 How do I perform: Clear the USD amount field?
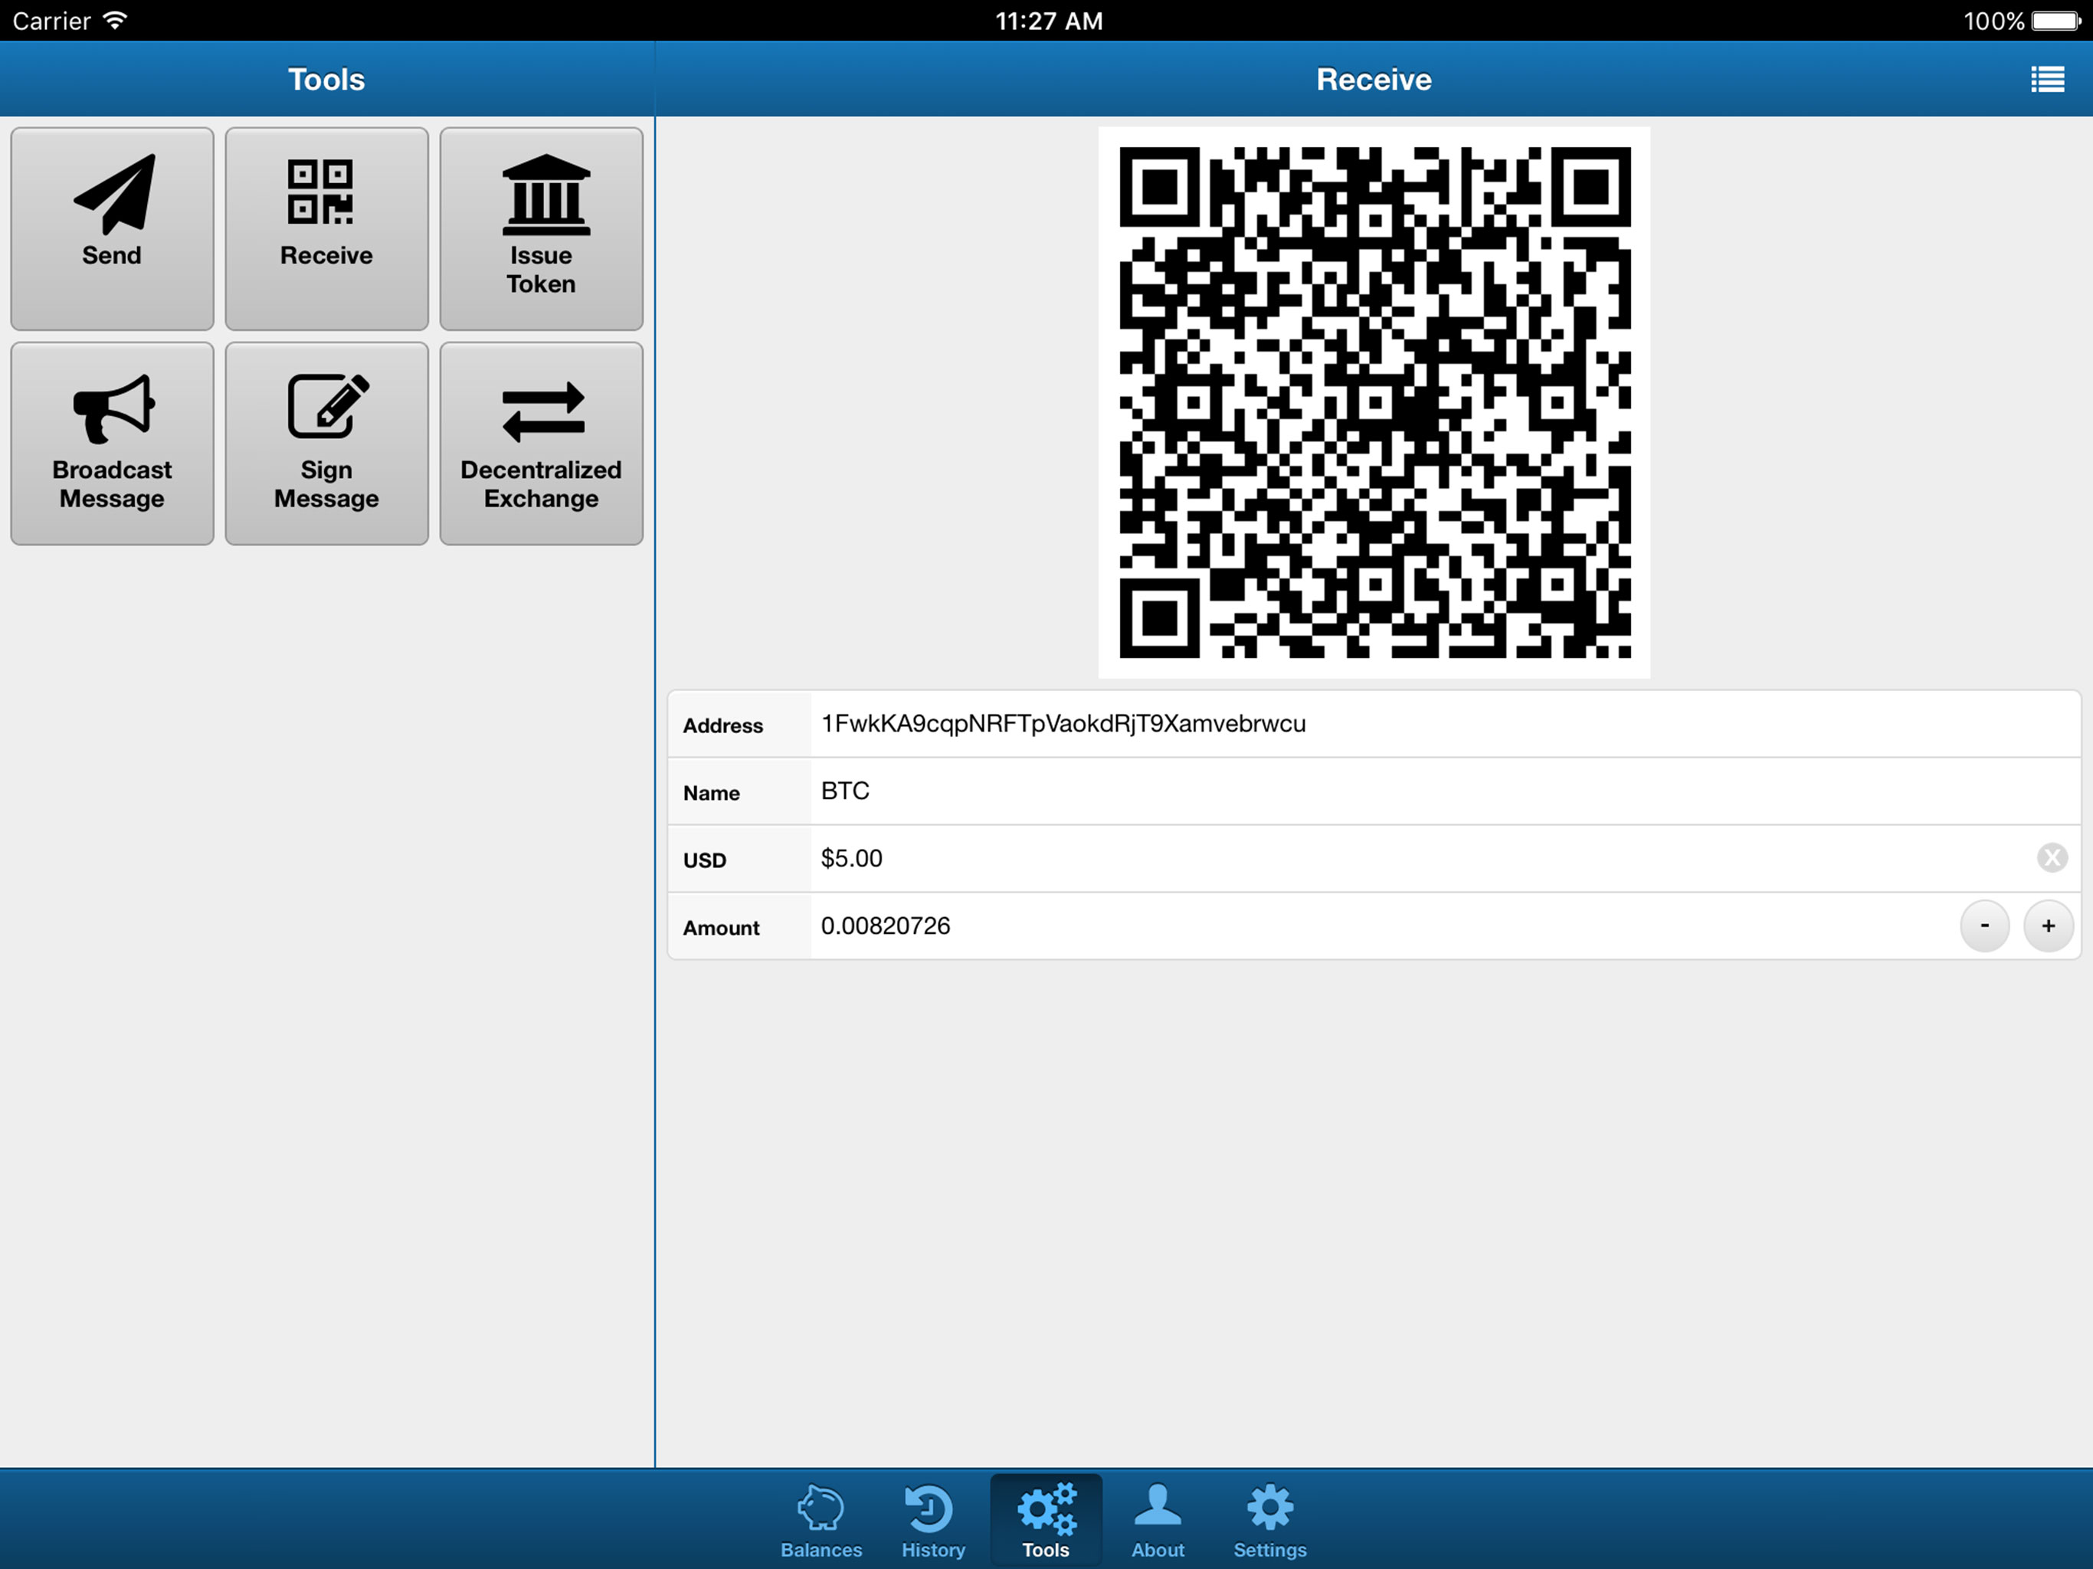[x=2052, y=858]
